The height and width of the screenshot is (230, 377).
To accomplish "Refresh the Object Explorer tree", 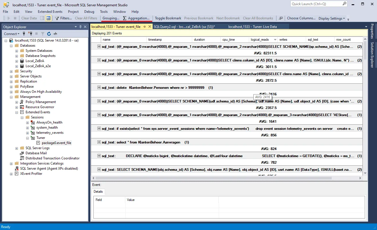I will (49, 34).
